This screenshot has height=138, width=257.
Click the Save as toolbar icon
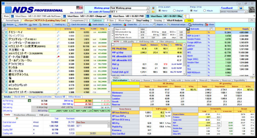(x=40, y=25)
